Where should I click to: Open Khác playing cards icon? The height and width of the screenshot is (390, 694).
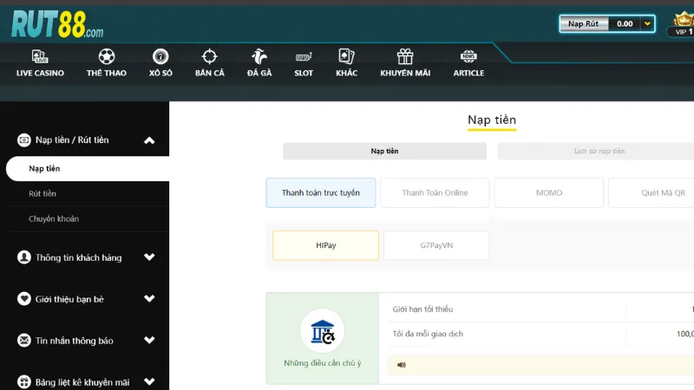click(346, 56)
